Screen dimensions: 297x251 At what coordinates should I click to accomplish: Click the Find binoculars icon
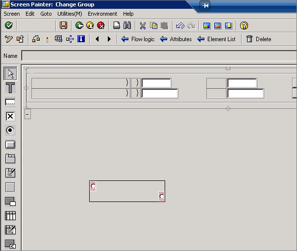[x=127, y=25]
